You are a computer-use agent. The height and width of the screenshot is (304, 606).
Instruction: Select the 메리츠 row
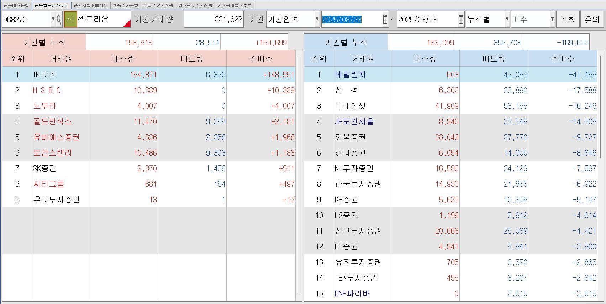pyautogui.click(x=149, y=75)
